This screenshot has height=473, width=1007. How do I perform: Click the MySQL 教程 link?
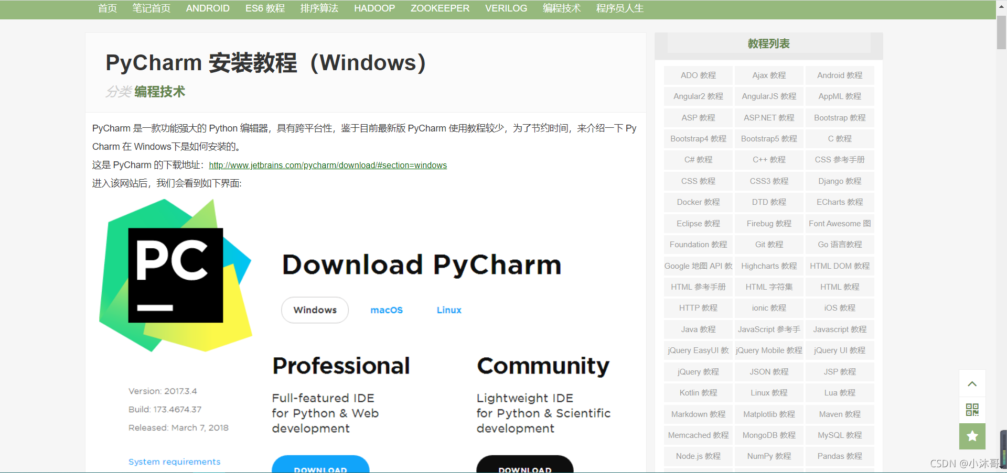840,435
